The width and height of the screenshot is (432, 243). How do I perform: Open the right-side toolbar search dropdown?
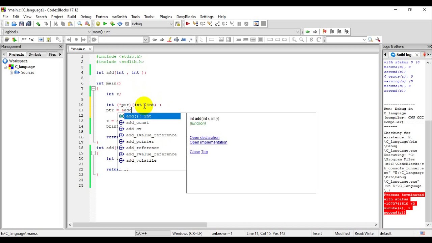364,40
